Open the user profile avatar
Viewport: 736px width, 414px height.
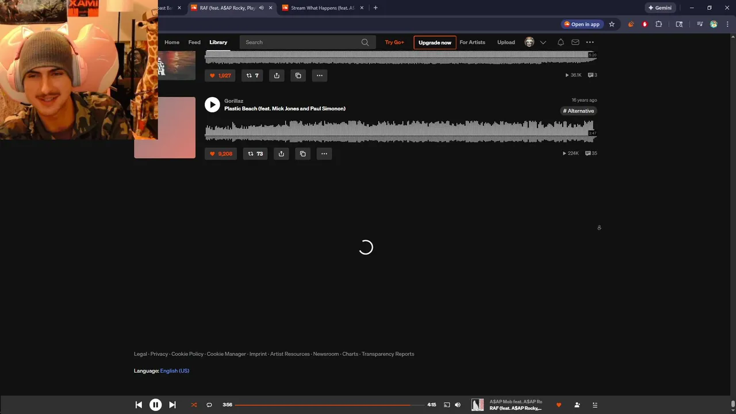point(530,42)
